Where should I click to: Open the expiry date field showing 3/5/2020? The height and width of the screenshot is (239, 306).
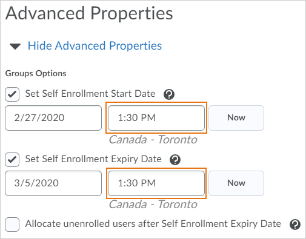click(x=53, y=183)
